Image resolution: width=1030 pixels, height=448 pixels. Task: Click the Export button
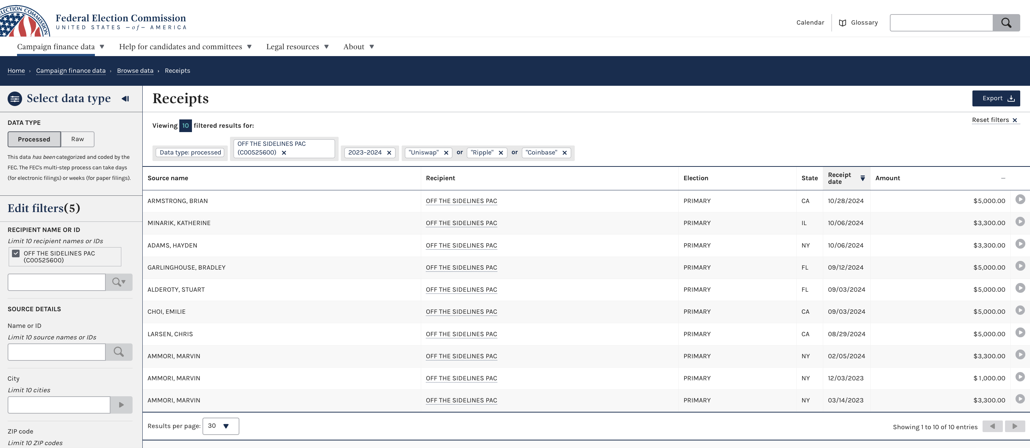tap(996, 98)
